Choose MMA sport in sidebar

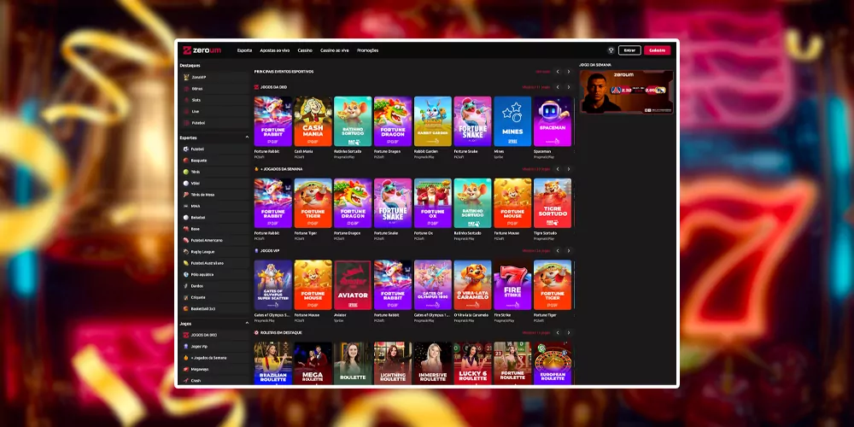pyautogui.click(x=214, y=206)
